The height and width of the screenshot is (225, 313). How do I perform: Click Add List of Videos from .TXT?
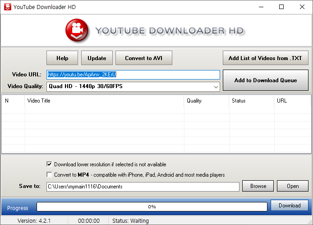(266, 58)
